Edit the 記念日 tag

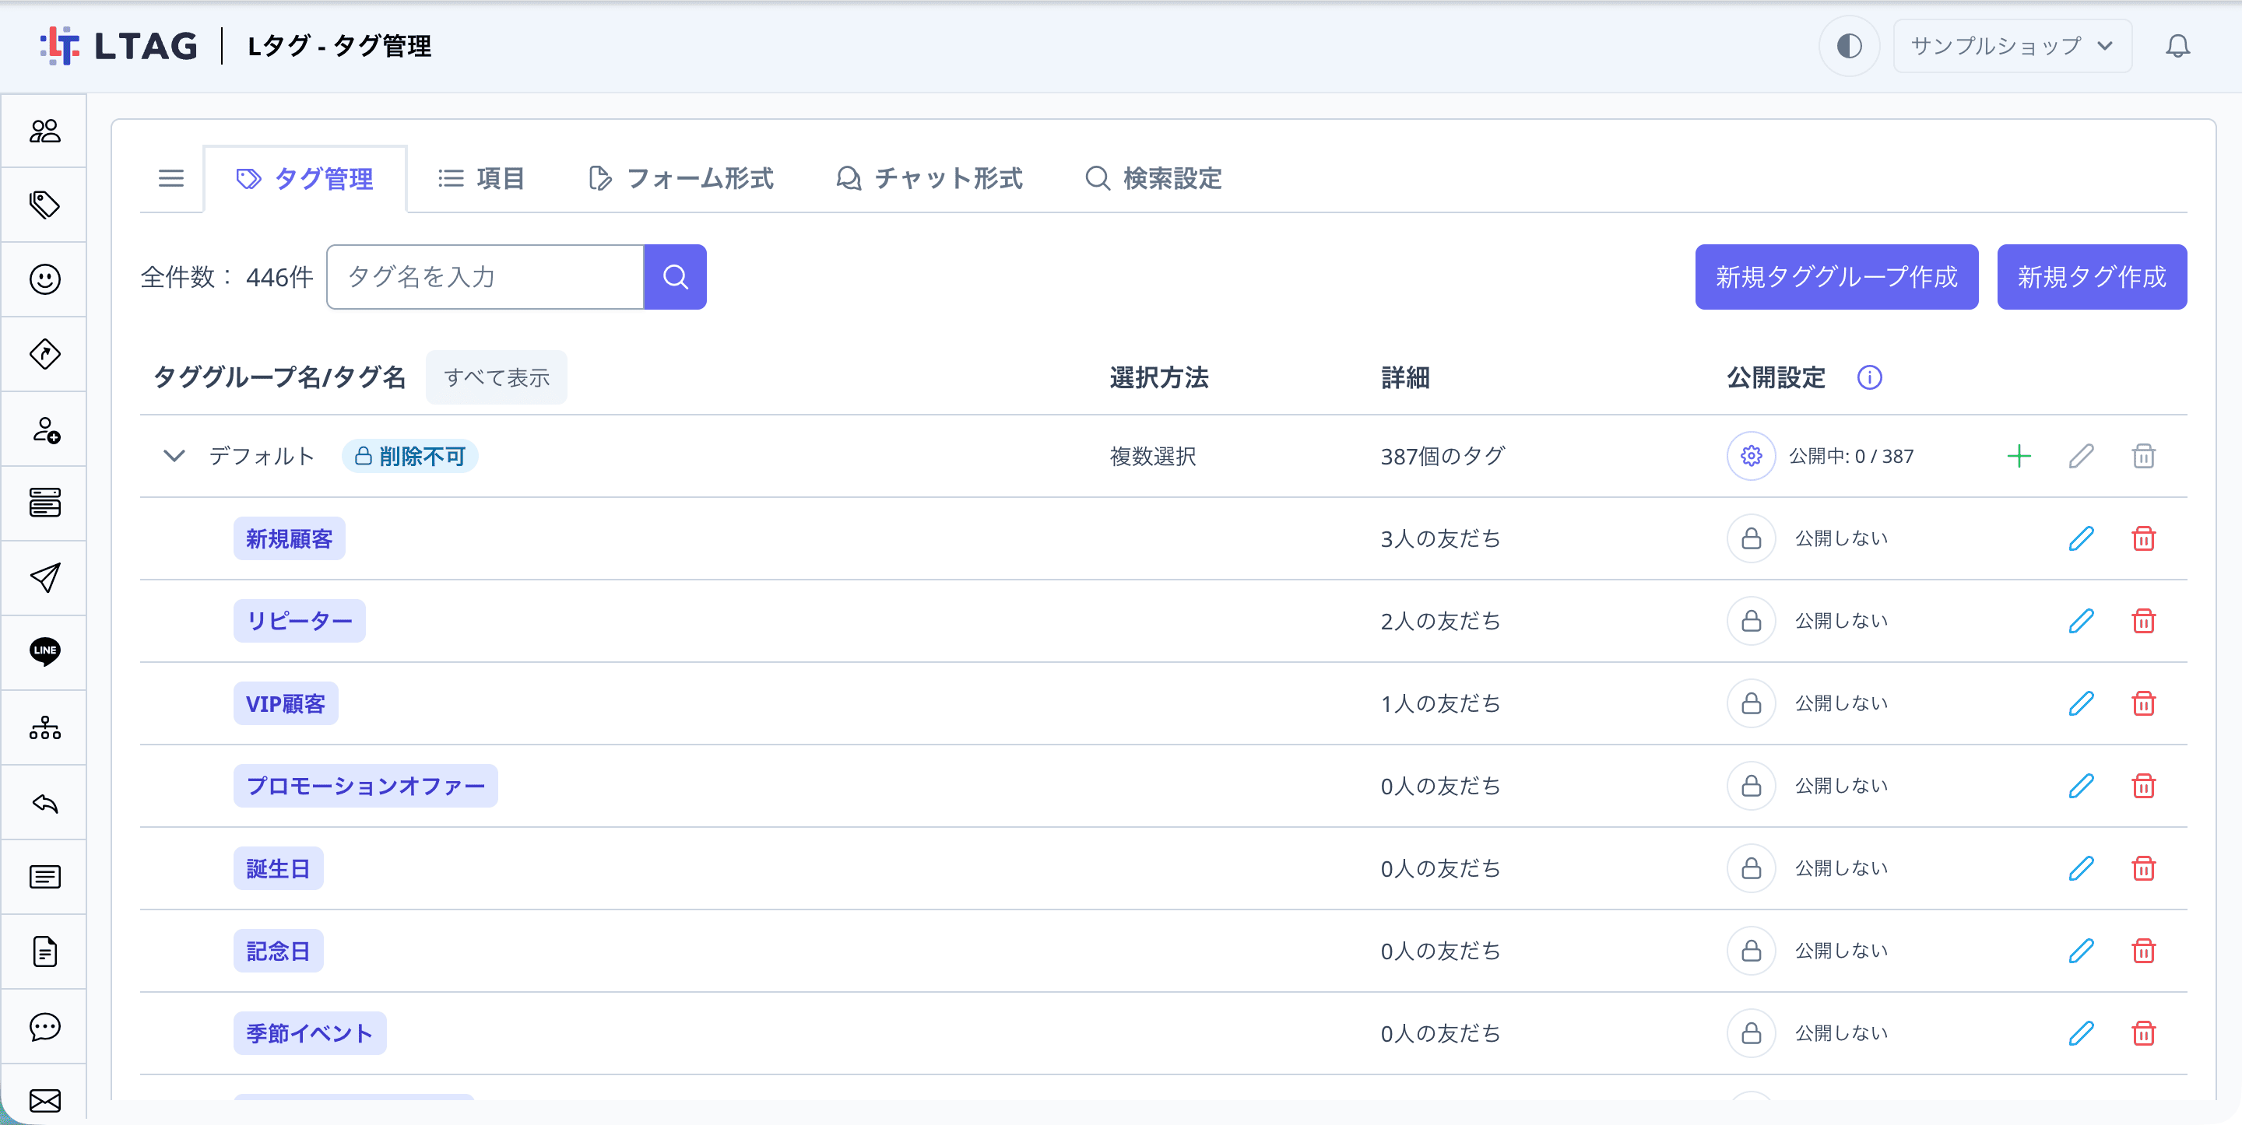[2080, 951]
